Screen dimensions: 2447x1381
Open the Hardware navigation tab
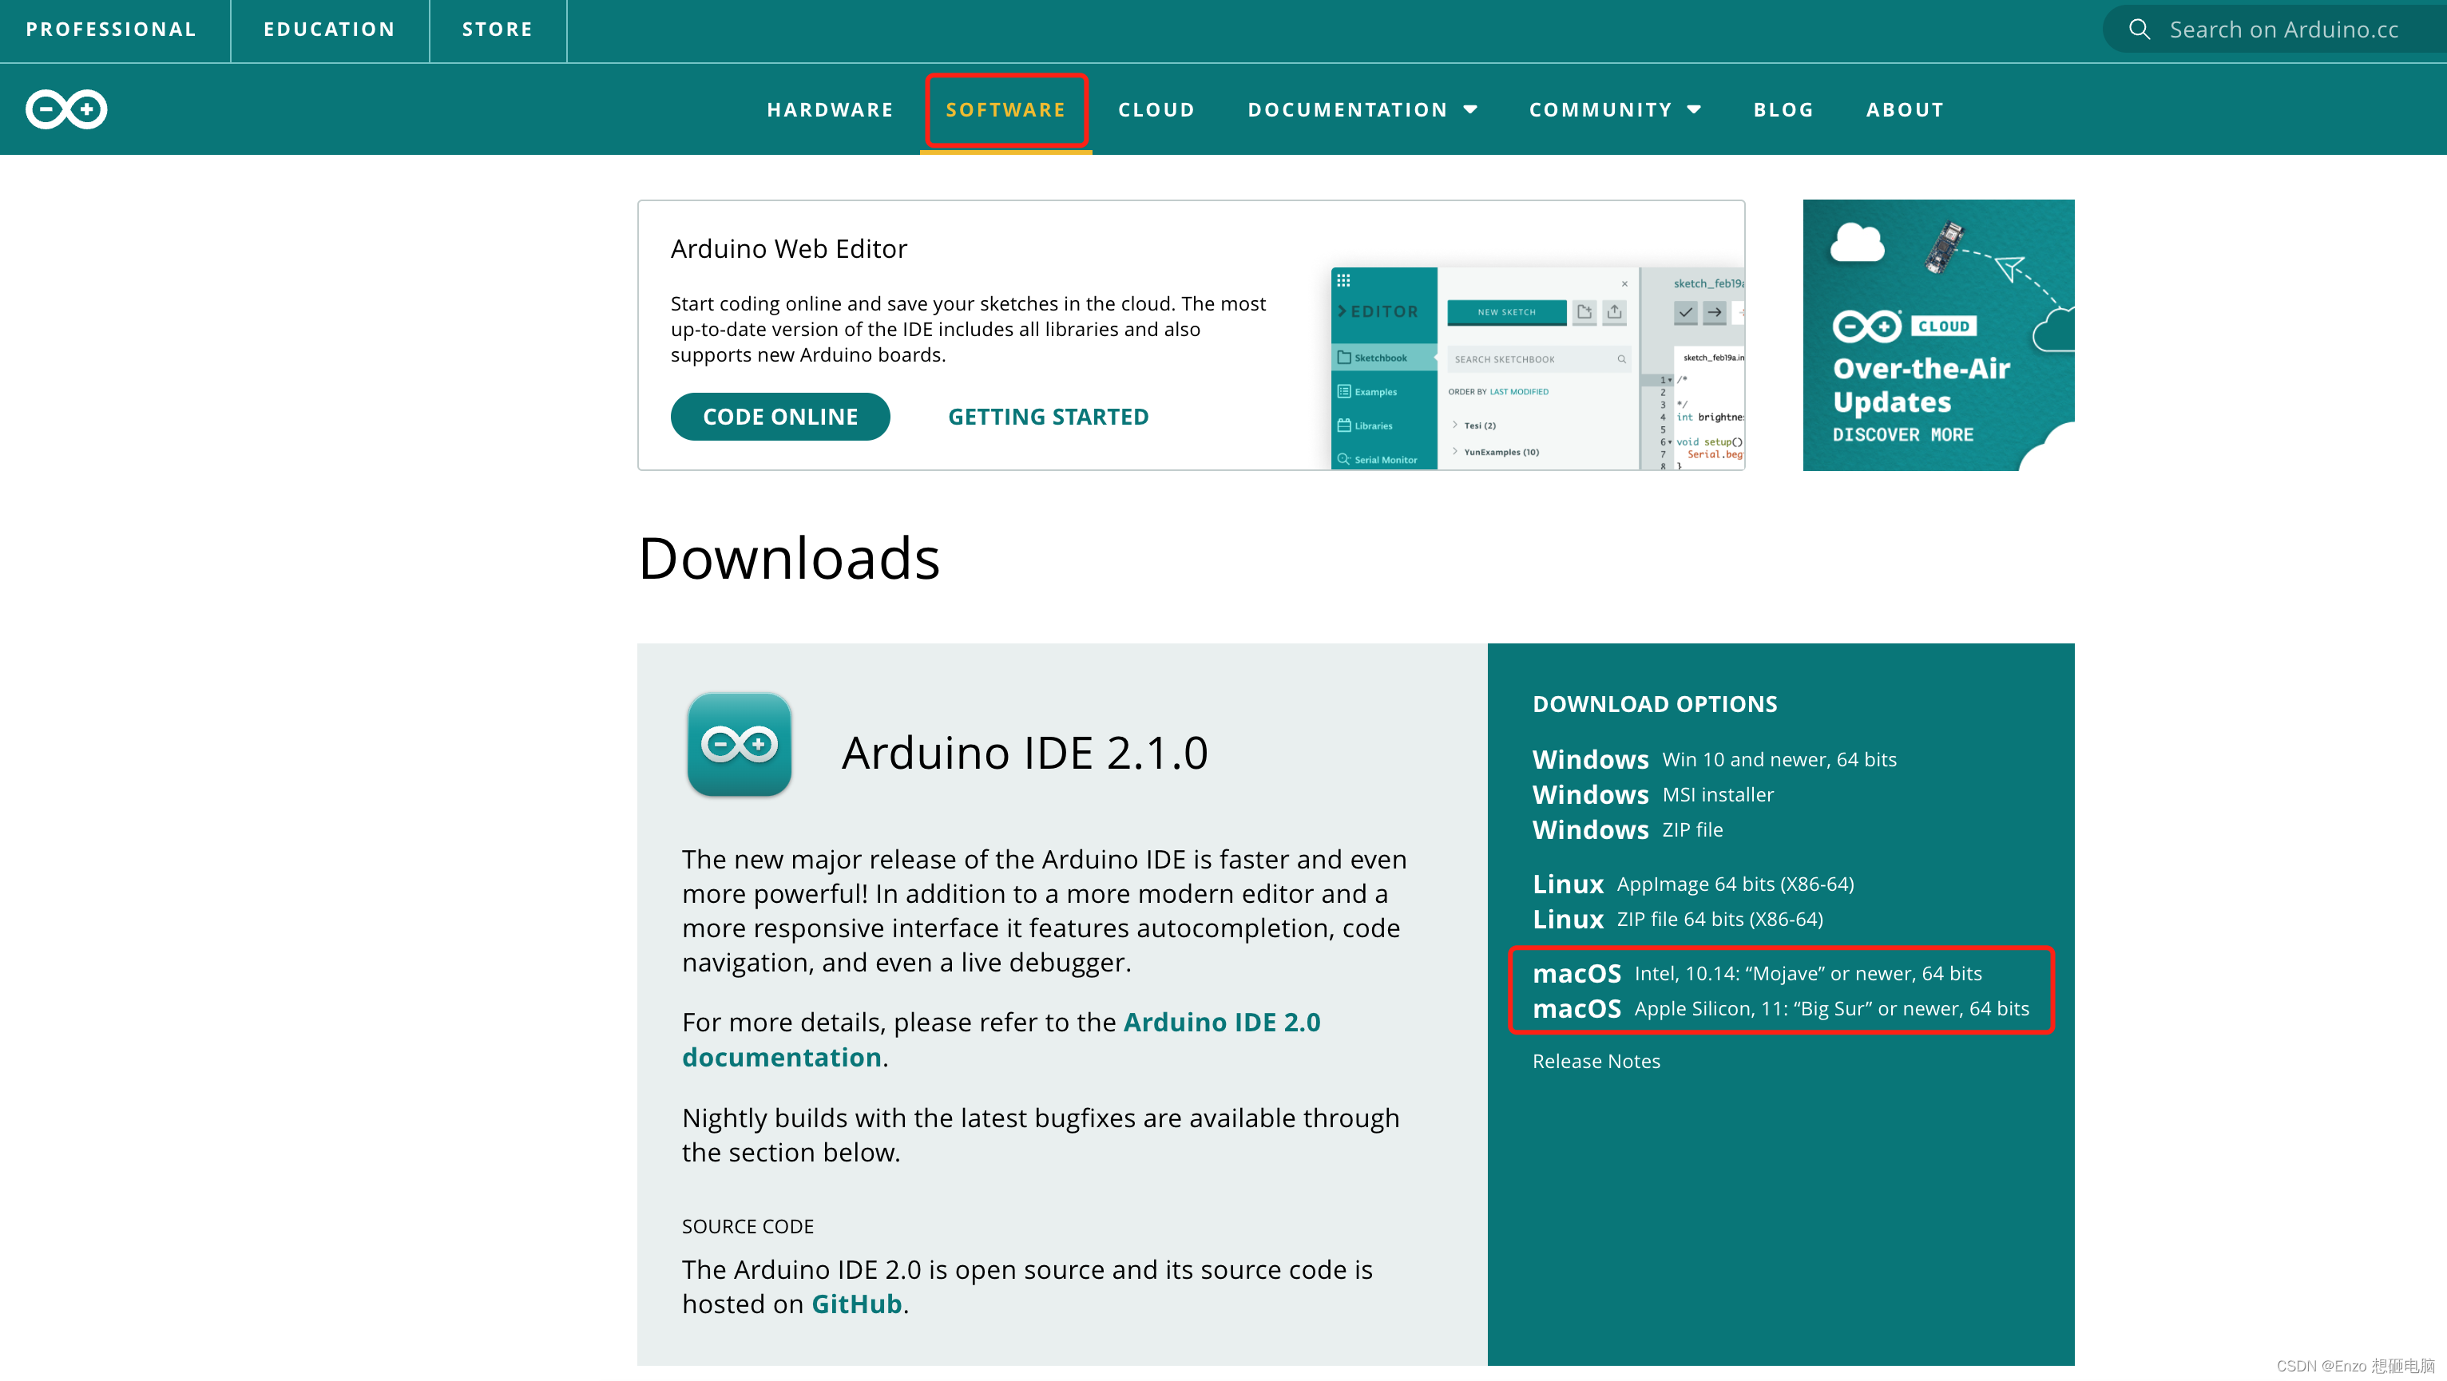point(829,109)
